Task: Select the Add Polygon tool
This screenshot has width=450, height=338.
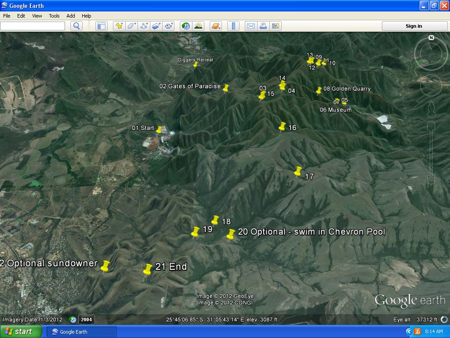Action: click(131, 26)
